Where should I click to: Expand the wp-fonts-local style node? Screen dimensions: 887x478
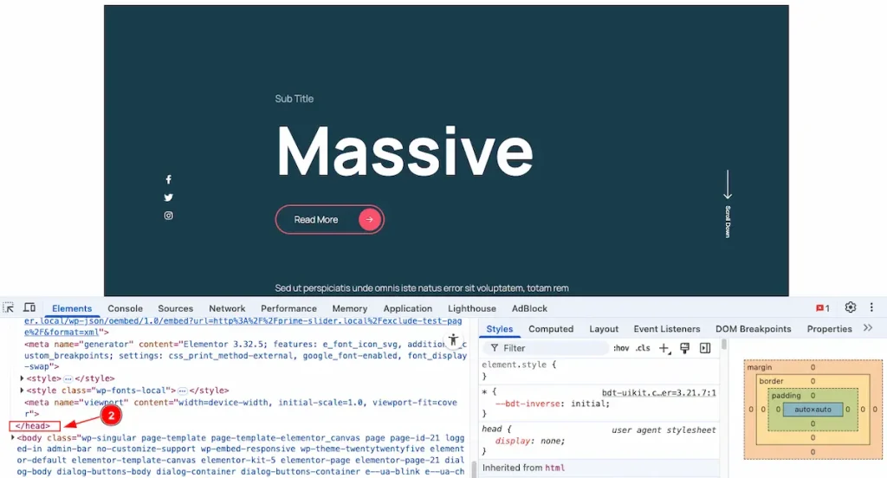point(23,391)
